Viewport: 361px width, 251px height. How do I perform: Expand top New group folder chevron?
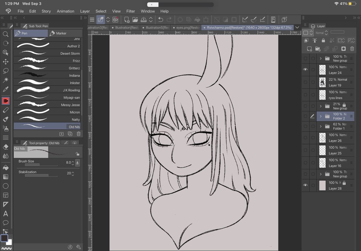[321, 58]
